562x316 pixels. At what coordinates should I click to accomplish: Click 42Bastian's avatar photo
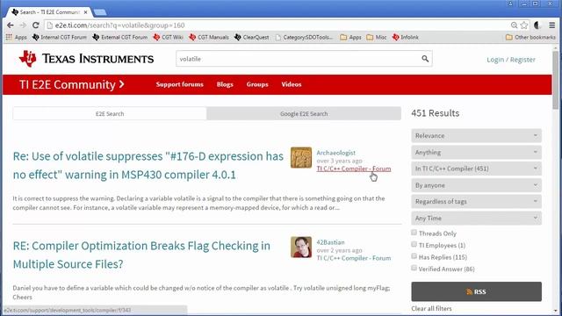[x=301, y=247]
